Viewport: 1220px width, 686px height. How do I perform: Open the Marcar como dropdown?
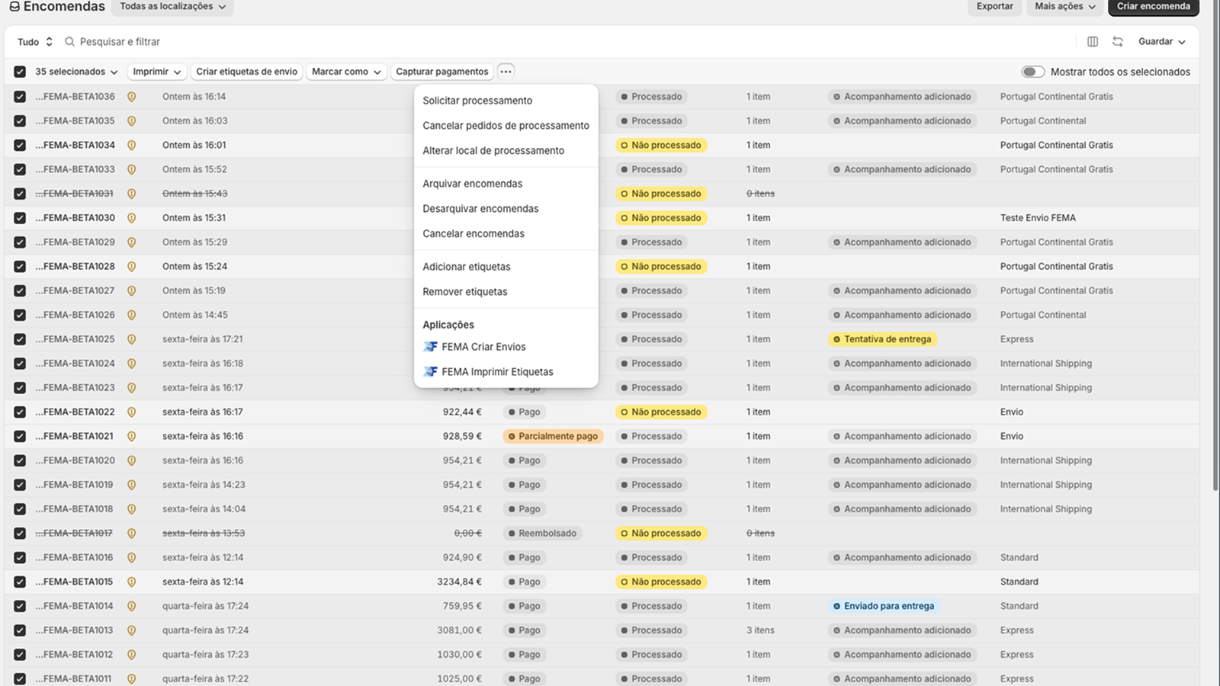[346, 72]
